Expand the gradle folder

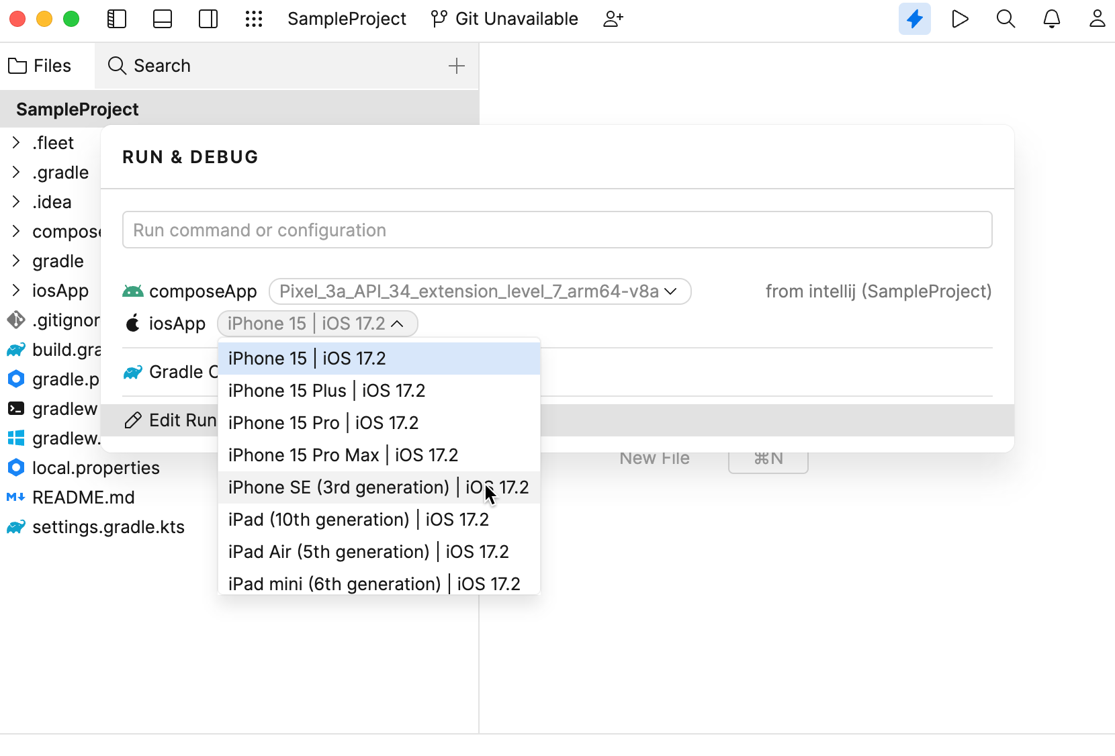(16, 261)
